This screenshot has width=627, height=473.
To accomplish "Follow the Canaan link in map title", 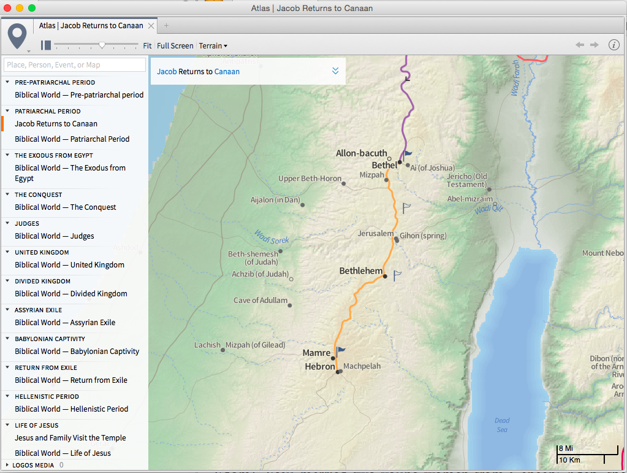I will [227, 72].
